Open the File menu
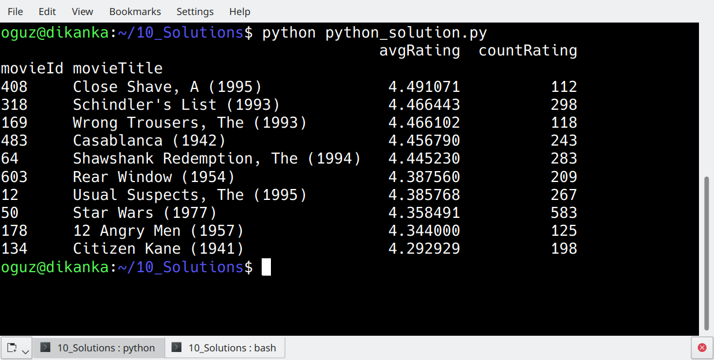The width and height of the screenshot is (714, 360). [x=15, y=12]
